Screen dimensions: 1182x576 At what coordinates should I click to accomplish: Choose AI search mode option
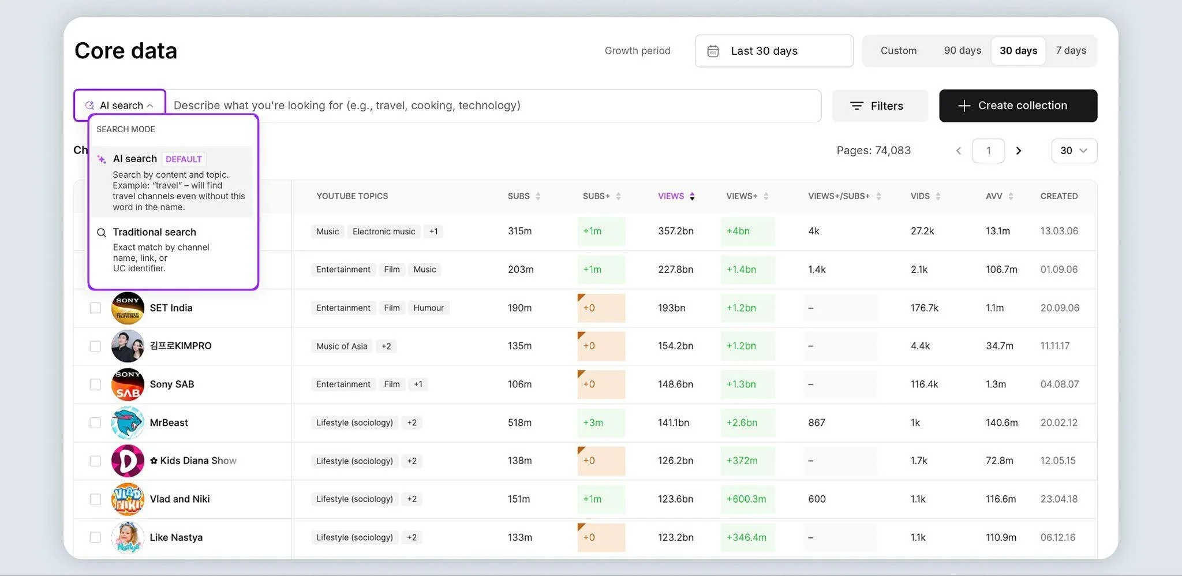[x=172, y=182]
